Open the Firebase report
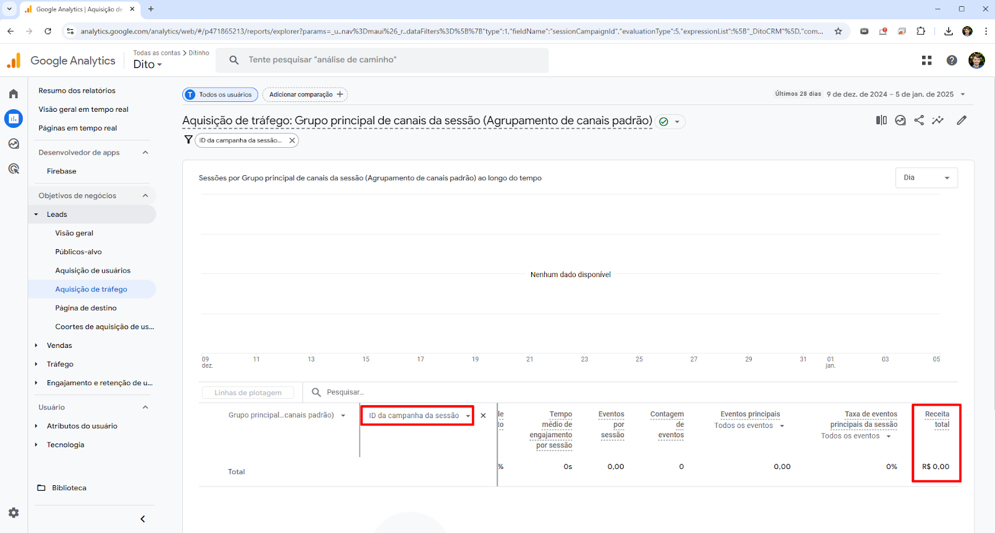This screenshot has height=533, width=995. tap(62, 171)
